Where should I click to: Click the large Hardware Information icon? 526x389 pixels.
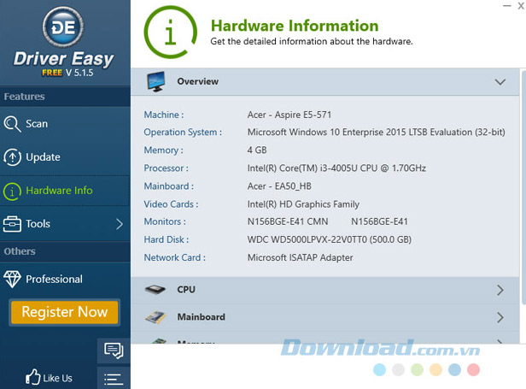point(171,32)
